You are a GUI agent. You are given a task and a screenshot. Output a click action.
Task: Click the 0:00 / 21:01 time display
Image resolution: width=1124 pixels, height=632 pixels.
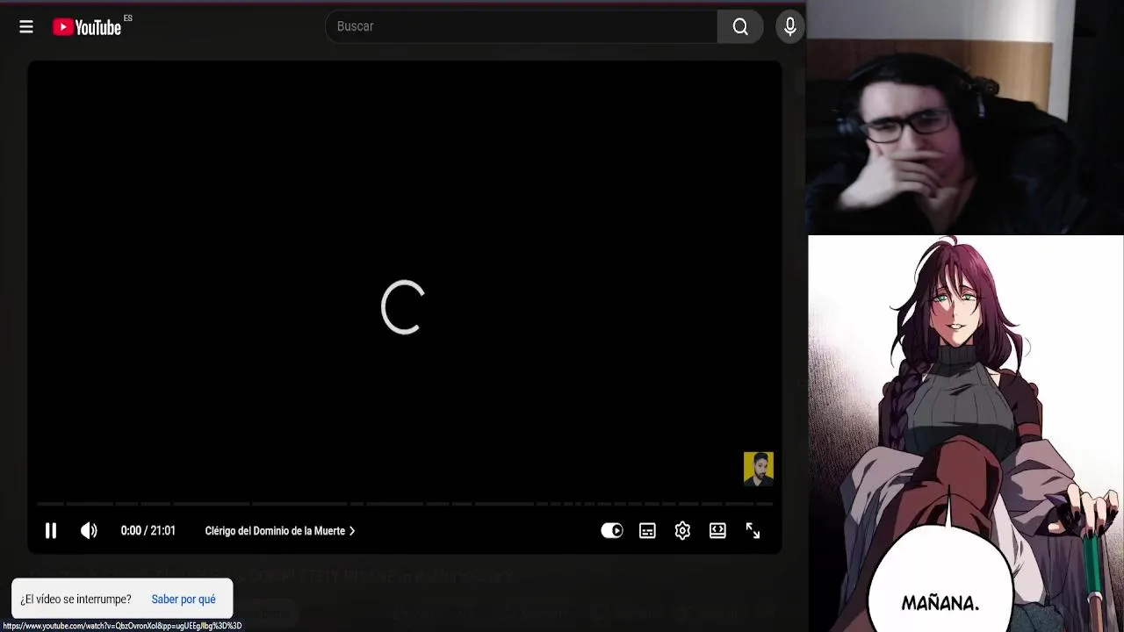pyautogui.click(x=148, y=531)
